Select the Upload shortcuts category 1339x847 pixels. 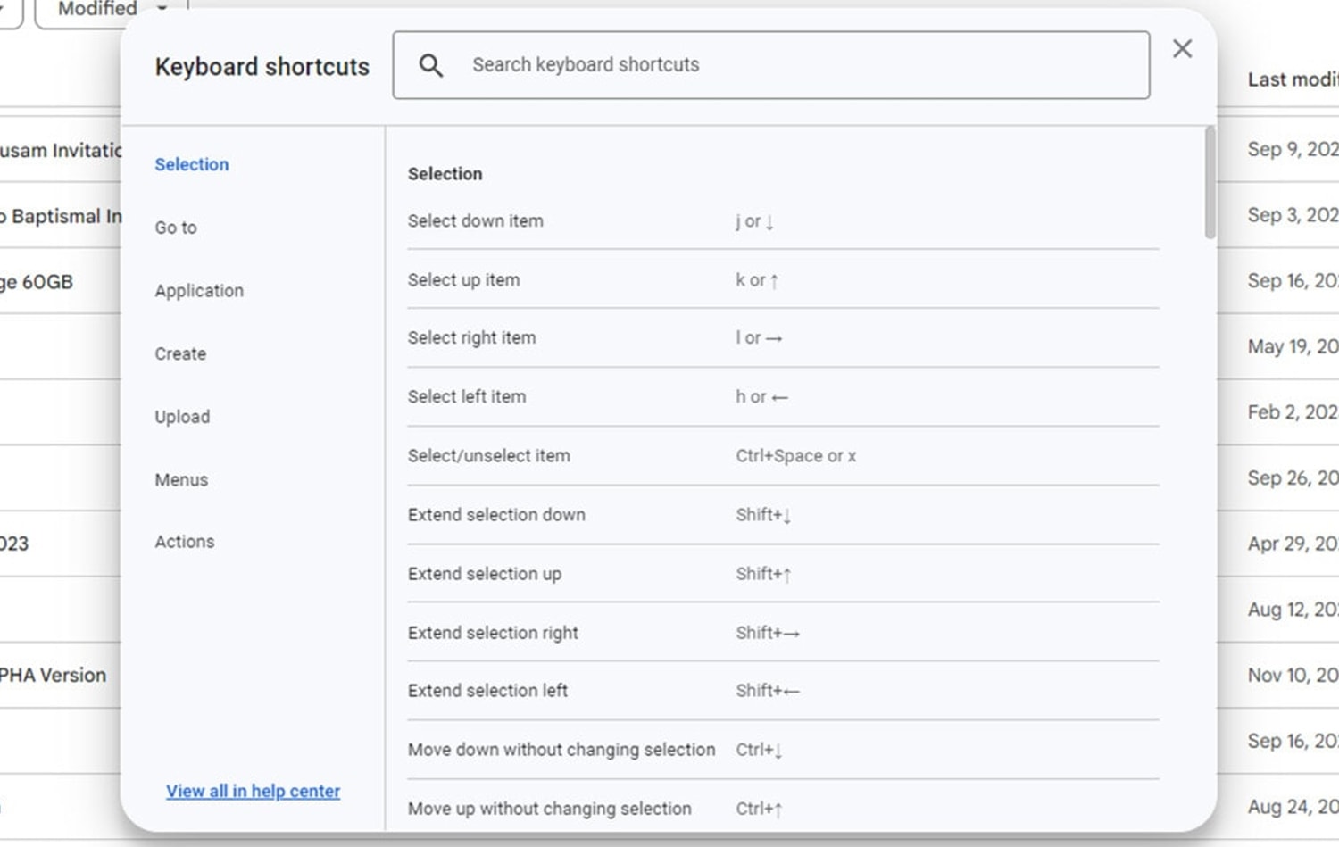coord(181,416)
